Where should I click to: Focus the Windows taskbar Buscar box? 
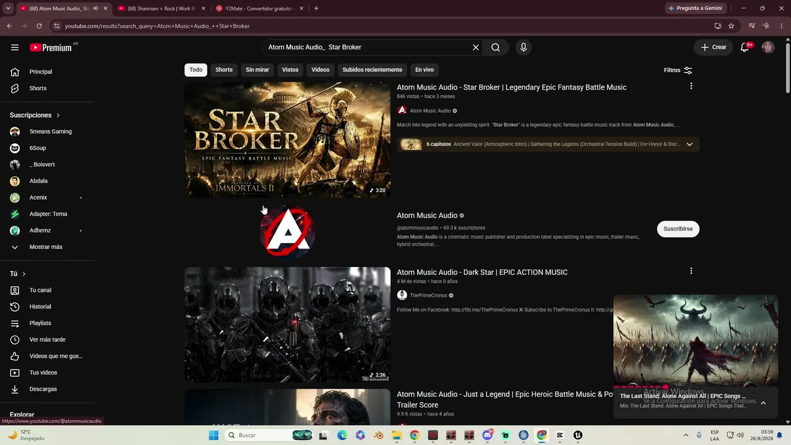tap(268, 436)
